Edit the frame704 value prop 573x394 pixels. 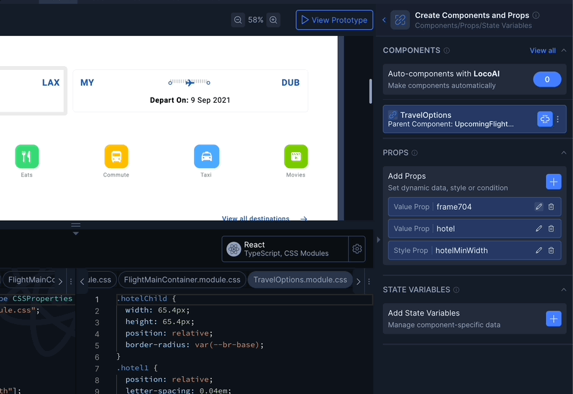[x=539, y=207]
